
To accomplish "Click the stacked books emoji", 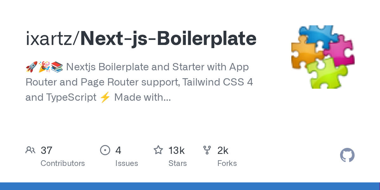I will coord(57,67).
